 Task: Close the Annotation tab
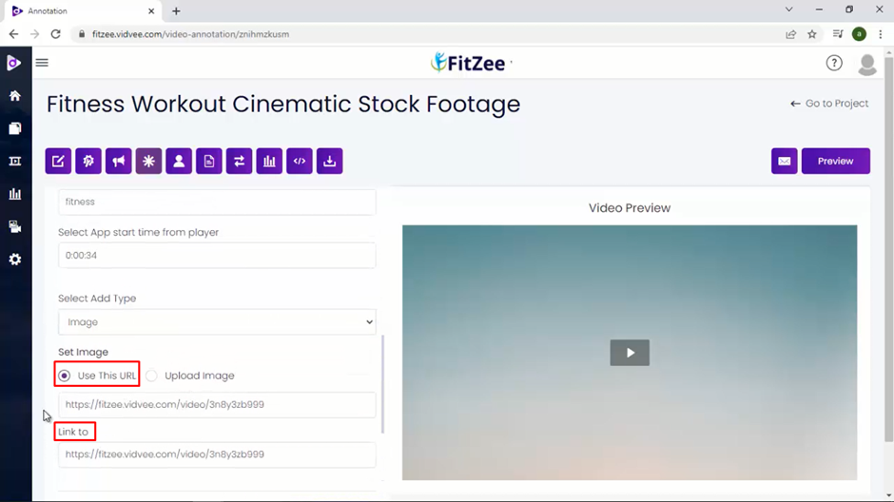(x=151, y=10)
